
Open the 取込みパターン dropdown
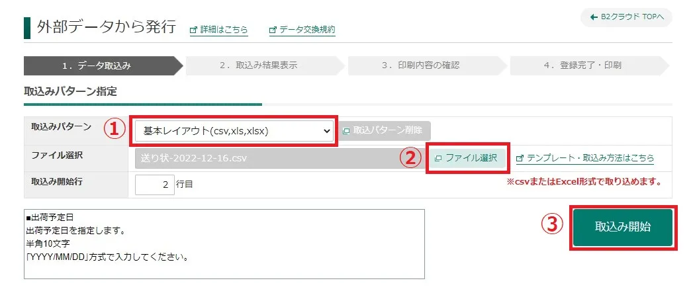pos(234,131)
